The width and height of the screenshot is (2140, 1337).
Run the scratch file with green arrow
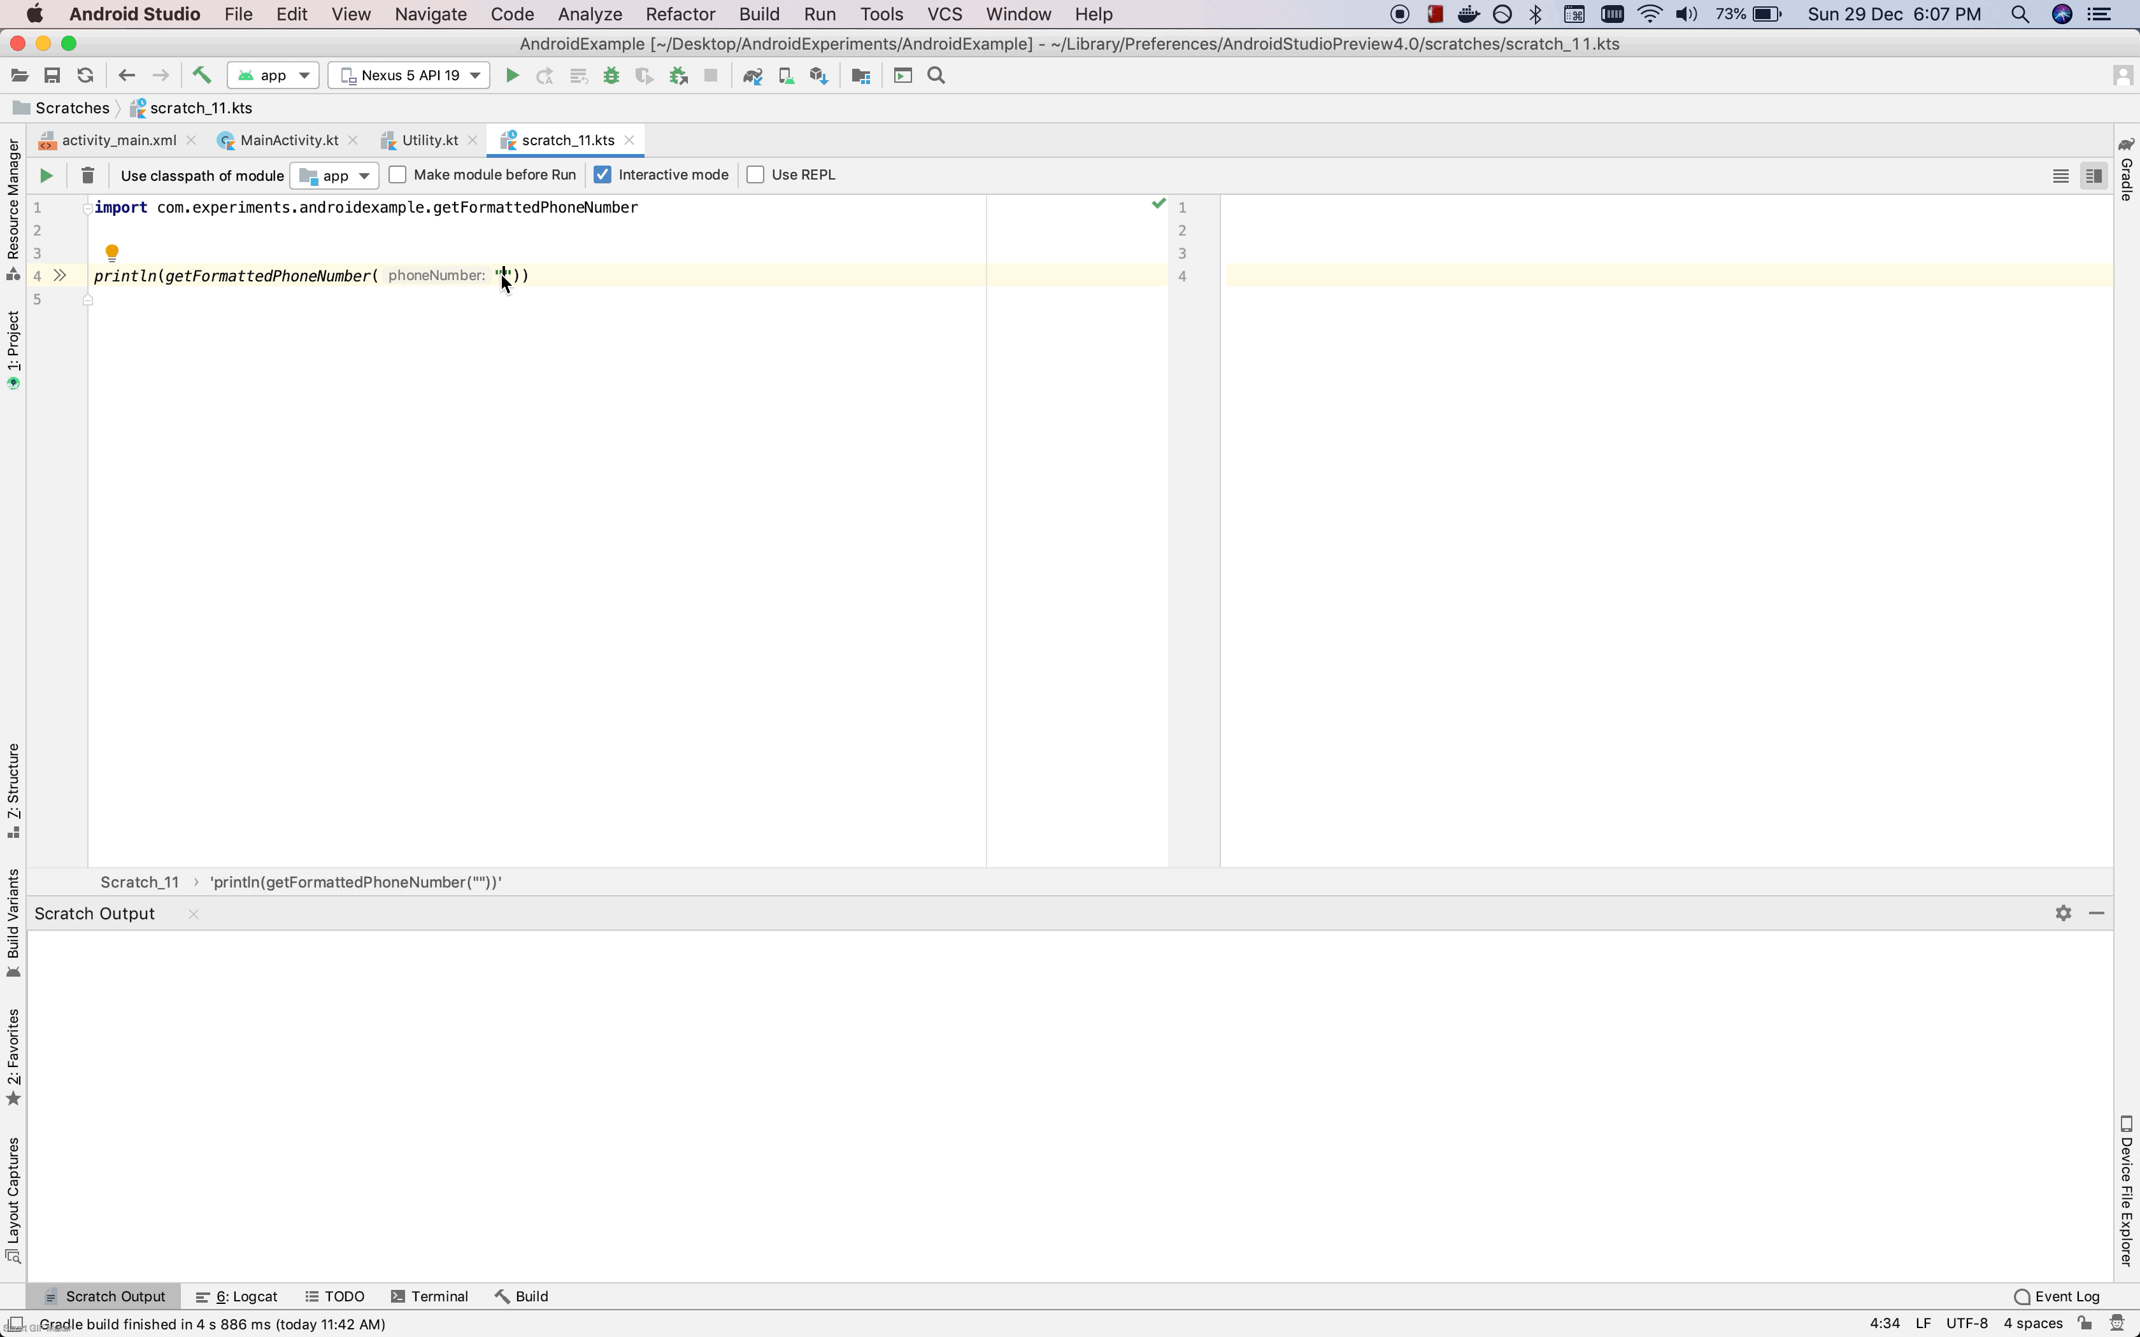click(46, 176)
